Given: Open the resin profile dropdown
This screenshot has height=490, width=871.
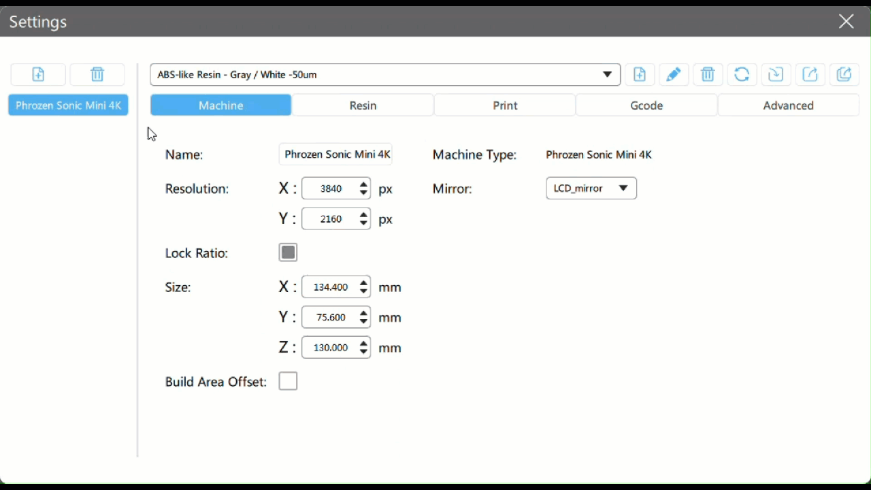Looking at the screenshot, I should click(606, 74).
